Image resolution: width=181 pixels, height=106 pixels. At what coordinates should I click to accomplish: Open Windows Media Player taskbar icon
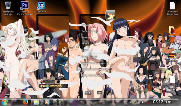(x=47, y=102)
